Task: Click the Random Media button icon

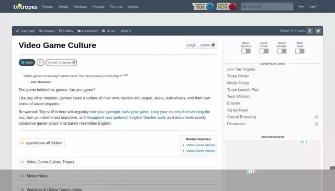Action: [x=227, y=6]
